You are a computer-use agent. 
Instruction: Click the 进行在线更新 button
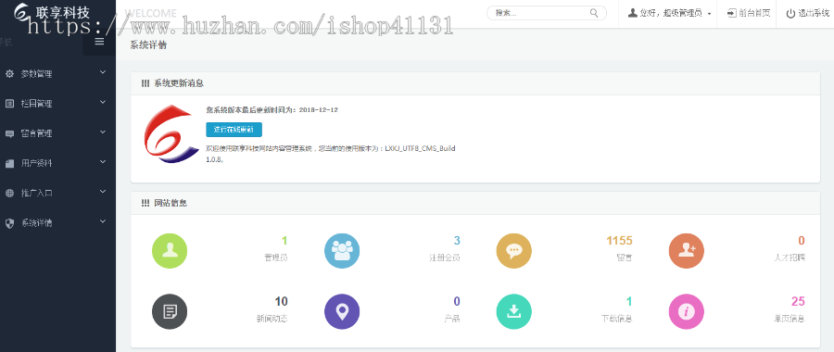[x=234, y=129]
